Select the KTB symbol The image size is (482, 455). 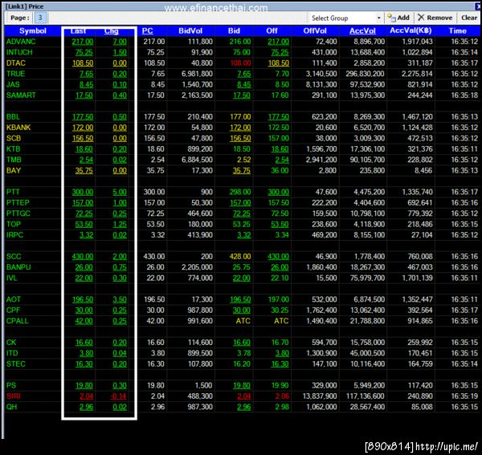click(x=13, y=149)
